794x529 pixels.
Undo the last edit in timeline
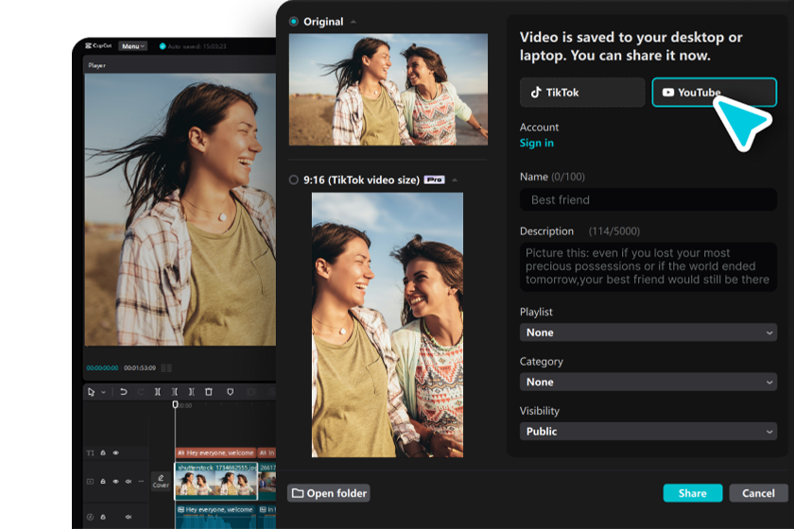pos(123,392)
